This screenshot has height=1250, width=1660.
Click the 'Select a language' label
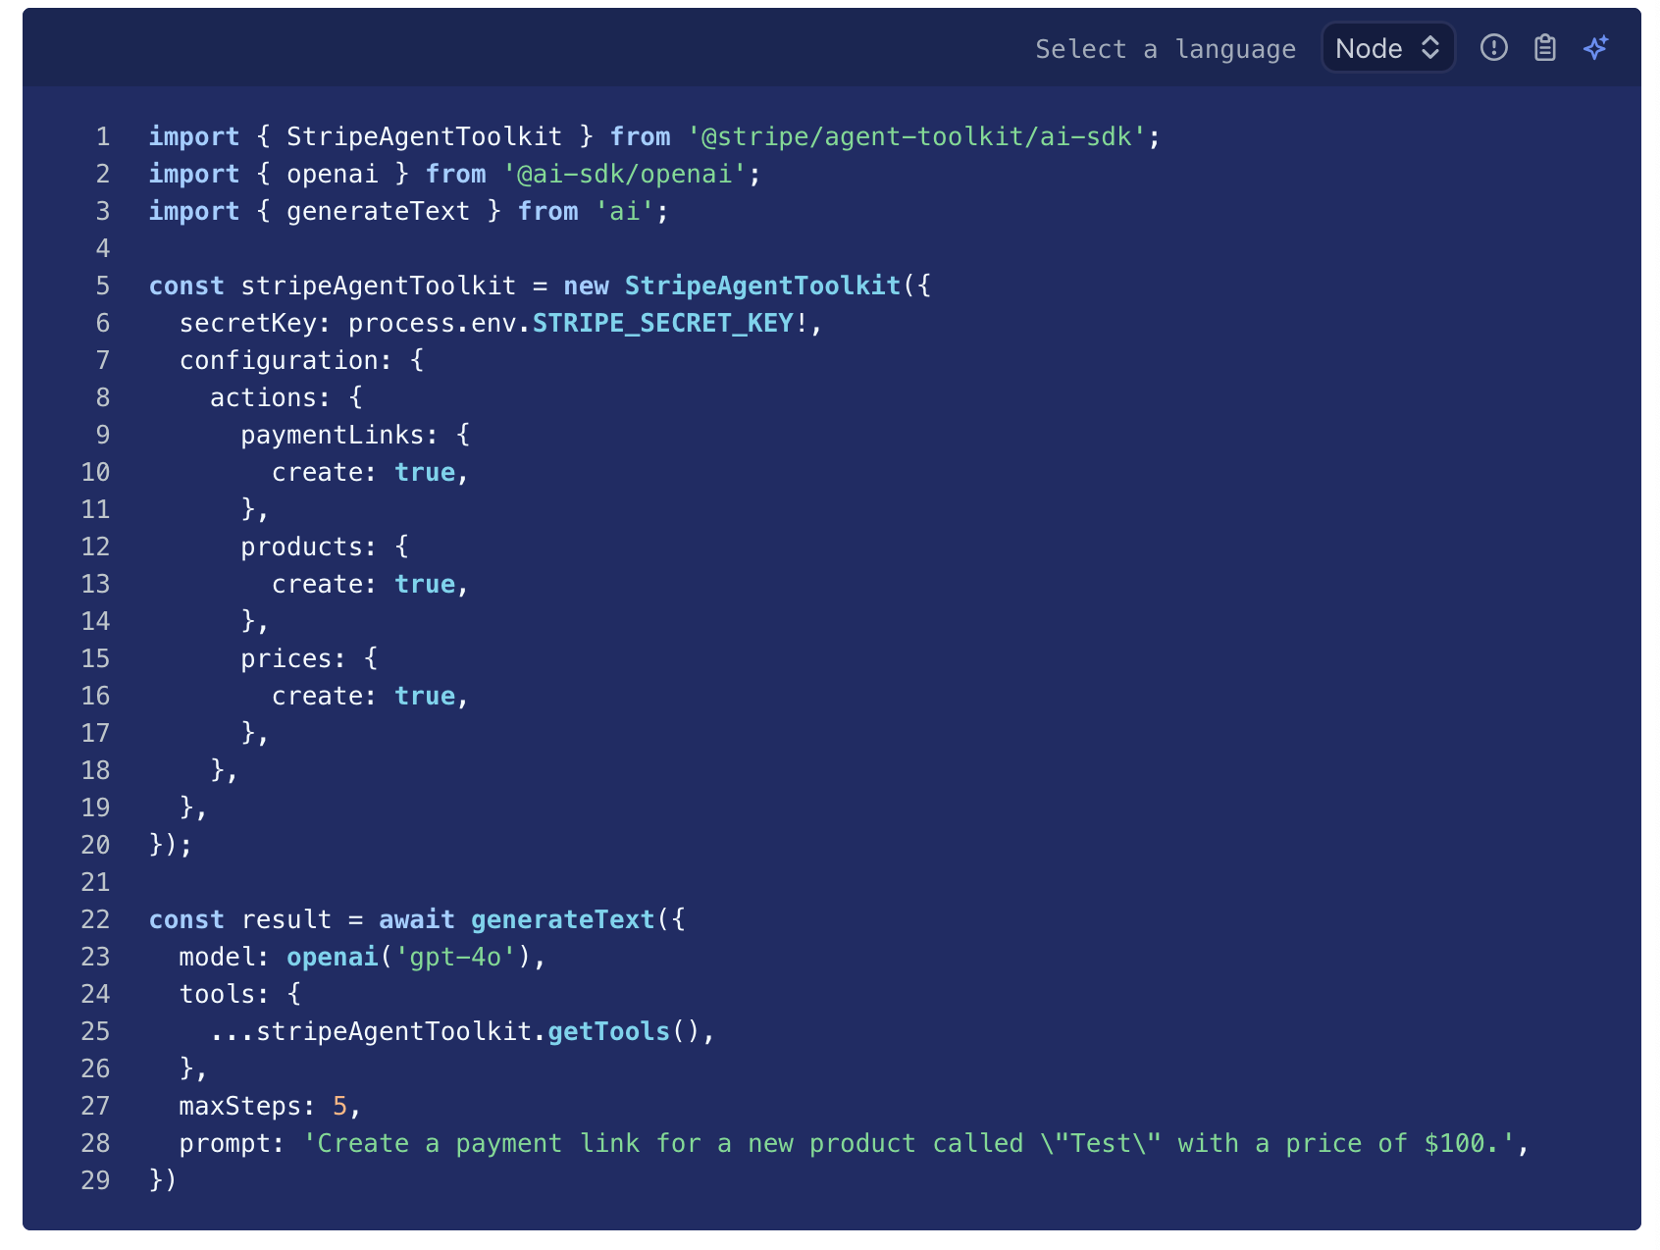point(1165,49)
